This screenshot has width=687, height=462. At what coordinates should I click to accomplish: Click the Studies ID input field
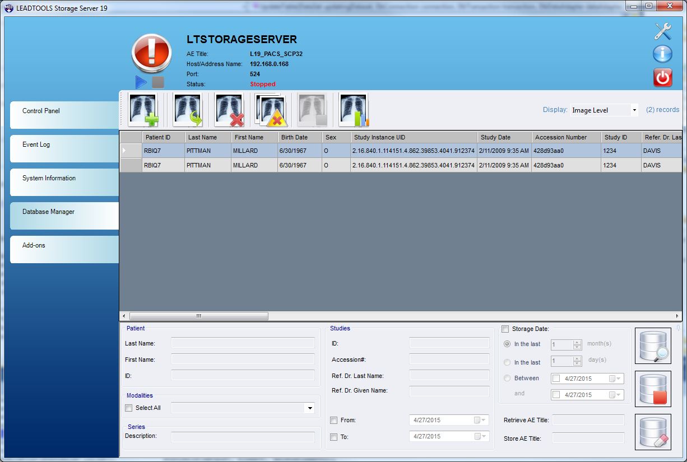449,343
